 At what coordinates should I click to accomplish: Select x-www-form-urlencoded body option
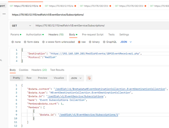pos(43,42)
